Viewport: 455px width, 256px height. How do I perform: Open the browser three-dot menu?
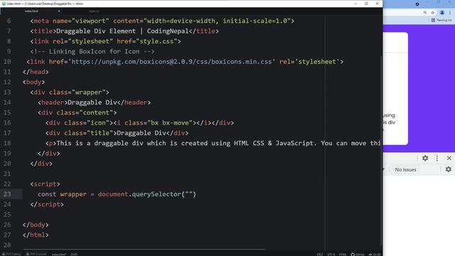(450, 13)
